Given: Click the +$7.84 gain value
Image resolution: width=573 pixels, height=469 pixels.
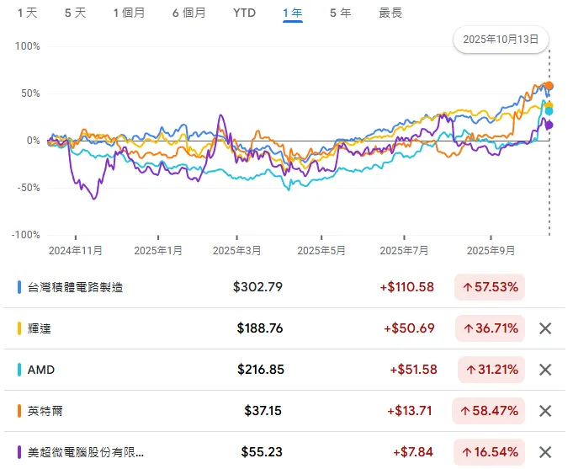Looking at the screenshot, I should click(413, 452).
